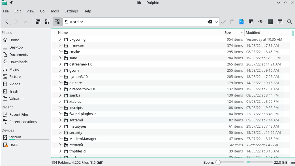Click the blue filter file icon
Viewport: 295px width, 166px height.
pos(241,22)
